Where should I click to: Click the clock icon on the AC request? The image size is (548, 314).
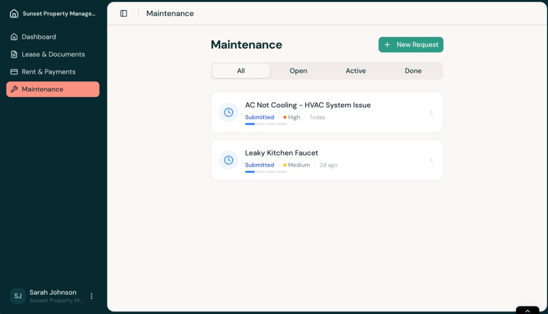pyautogui.click(x=229, y=112)
